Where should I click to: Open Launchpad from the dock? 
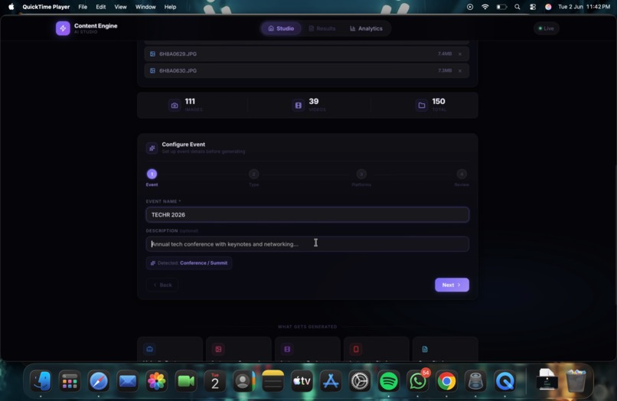coord(70,381)
